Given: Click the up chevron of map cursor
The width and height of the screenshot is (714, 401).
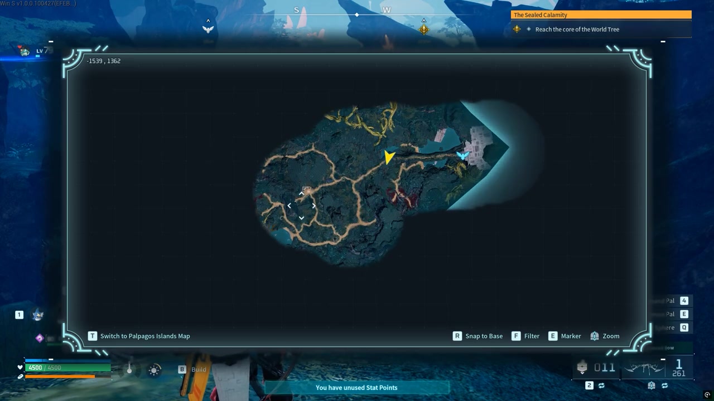Looking at the screenshot, I should [301, 193].
